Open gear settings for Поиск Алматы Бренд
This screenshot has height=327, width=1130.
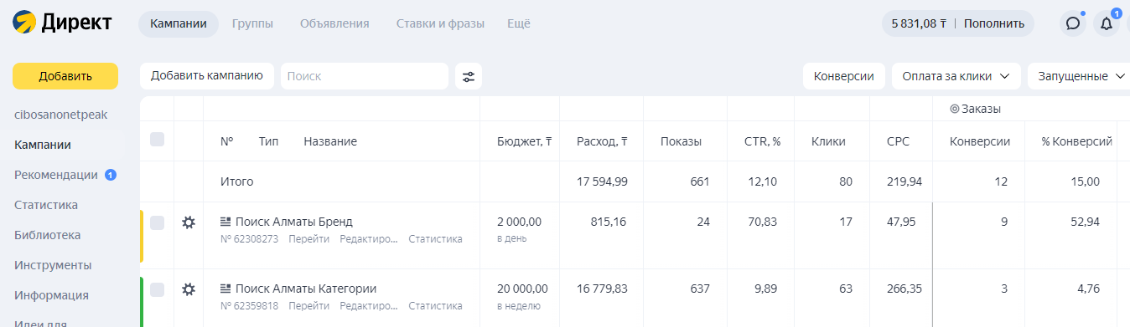pos(189,222)
